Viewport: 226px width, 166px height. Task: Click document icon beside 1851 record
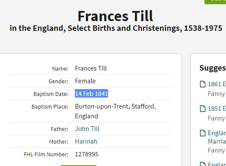pos(202,109)
